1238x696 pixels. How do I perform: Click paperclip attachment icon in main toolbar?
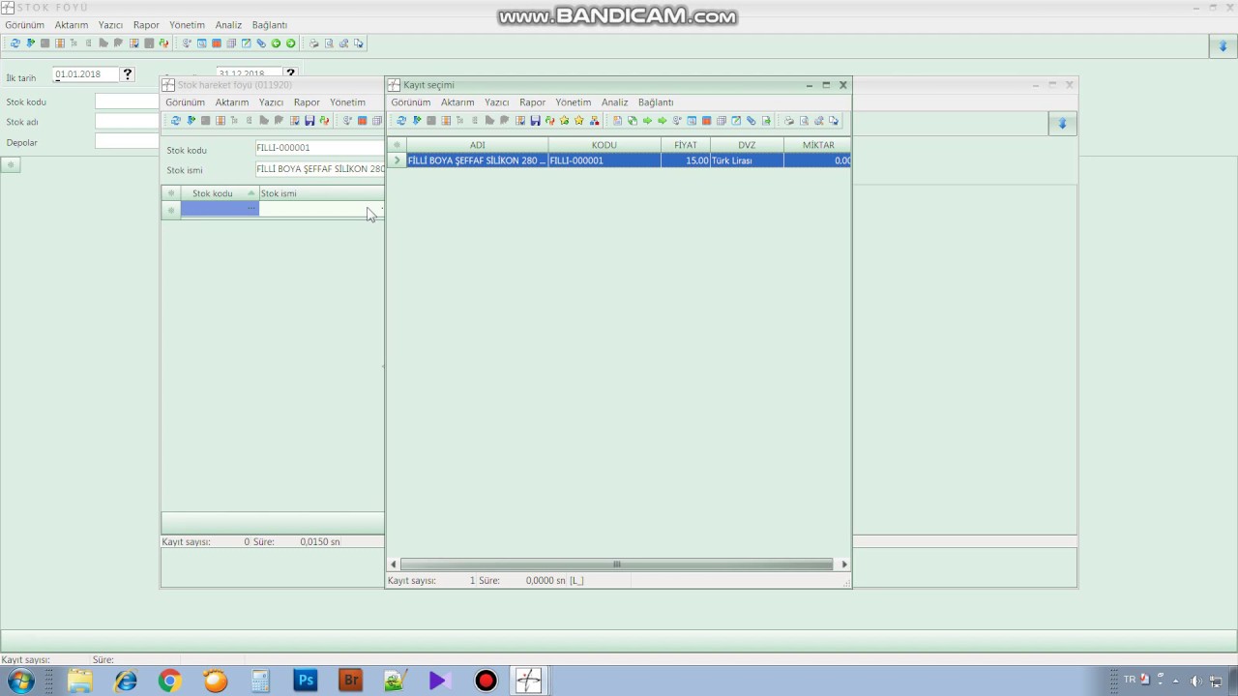click(x=261, y=43)
